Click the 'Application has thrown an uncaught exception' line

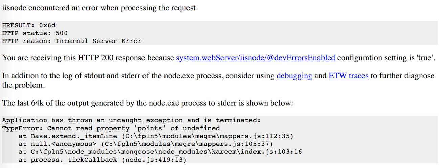coord(131,120)
